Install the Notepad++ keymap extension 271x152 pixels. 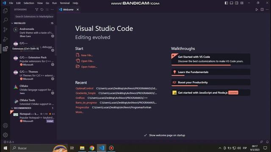point(50,121)
